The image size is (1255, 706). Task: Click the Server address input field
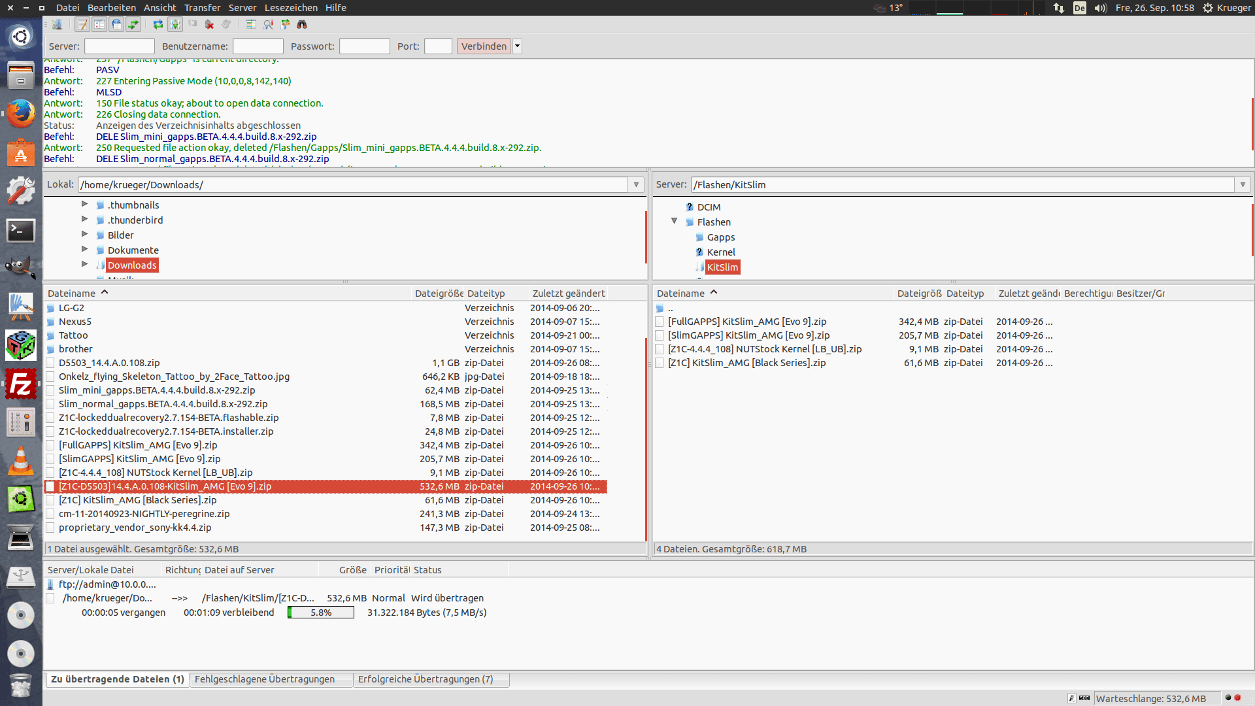click(120, 46)
